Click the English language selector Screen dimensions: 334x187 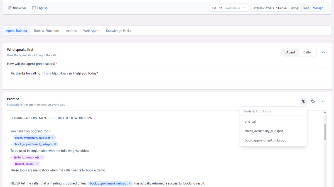pyautogui.click(x=40, y=8)
